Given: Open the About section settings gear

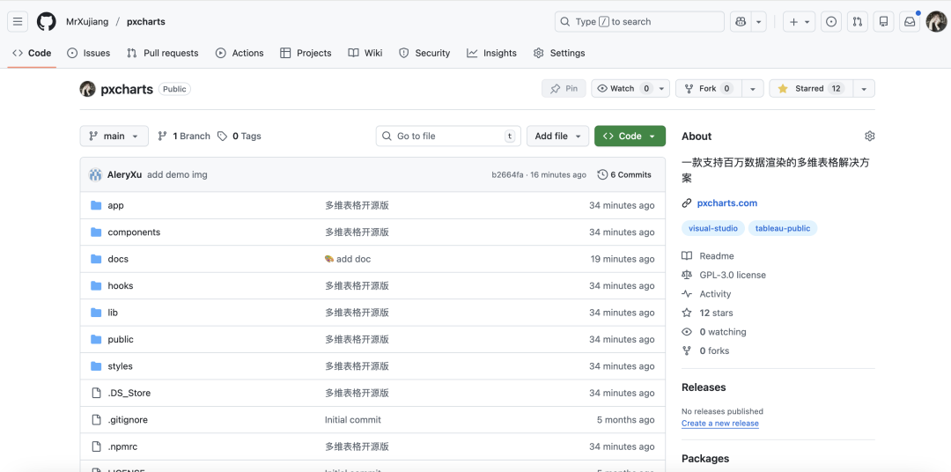Looking at the screenshot, I should tap(870, 136).
